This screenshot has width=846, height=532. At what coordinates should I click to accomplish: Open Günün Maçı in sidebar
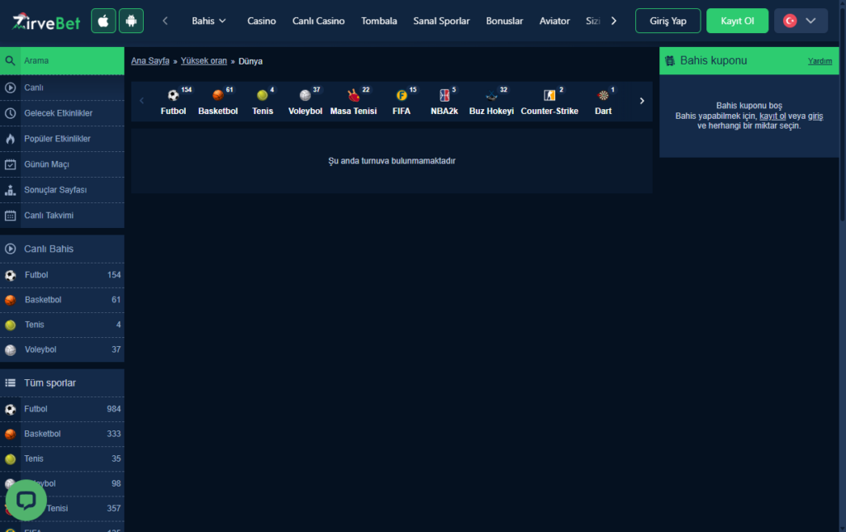(62, 164)
